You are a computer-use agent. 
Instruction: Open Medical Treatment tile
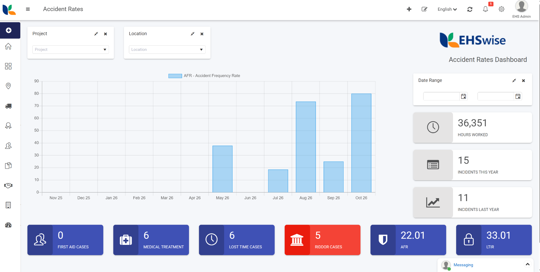pos(151,240)
